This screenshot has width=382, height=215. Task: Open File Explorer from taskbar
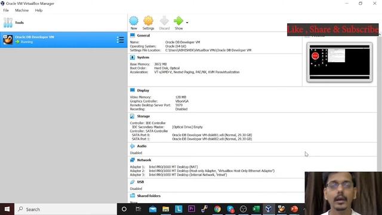pos(166,209)
